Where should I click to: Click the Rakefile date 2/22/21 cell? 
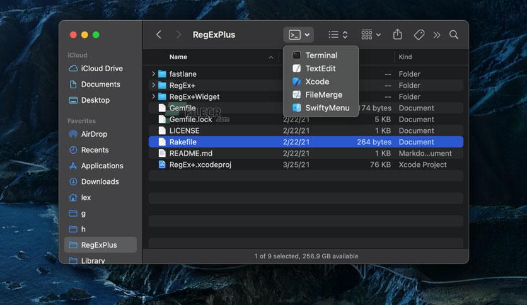(x=296, y=142)
